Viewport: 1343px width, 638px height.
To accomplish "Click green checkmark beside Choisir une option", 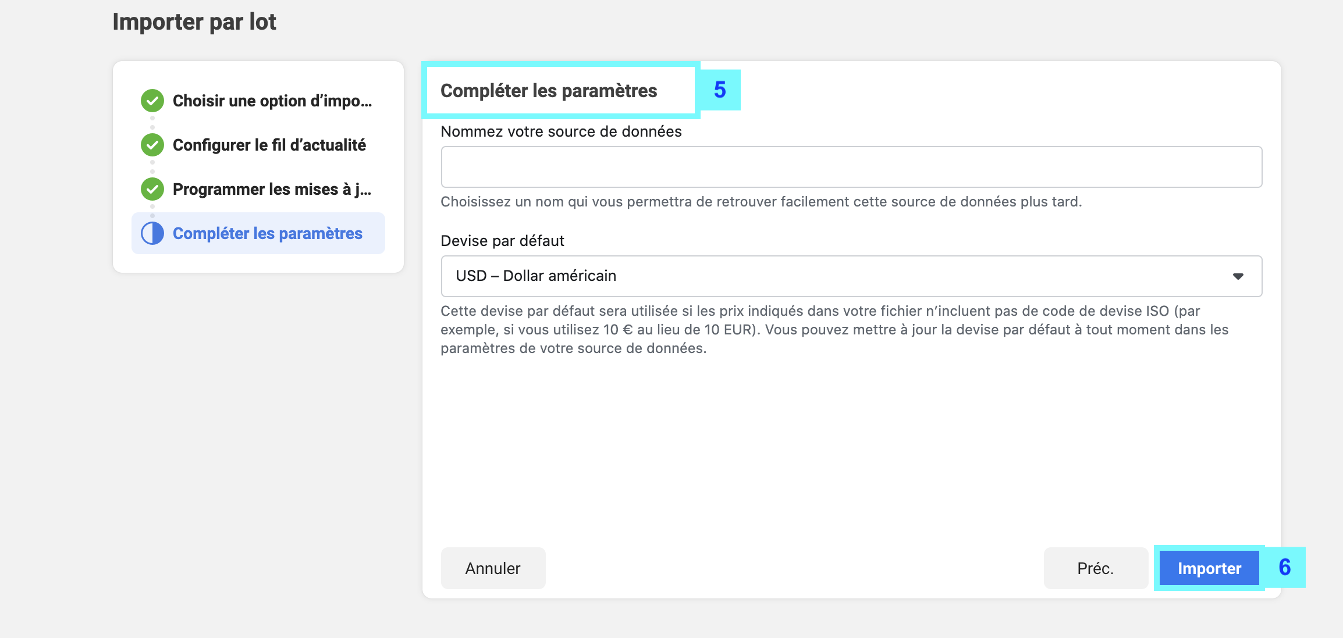I will 152,101.
